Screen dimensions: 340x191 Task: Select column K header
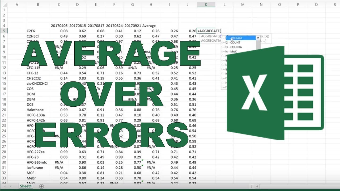[206, 5]
